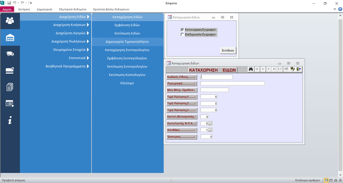Screen dimensions: 343x183
Task: Open the Συντελεστής Φ.Π.Α. dropdown
Action: pyautogui.click(x=210, y=123)
